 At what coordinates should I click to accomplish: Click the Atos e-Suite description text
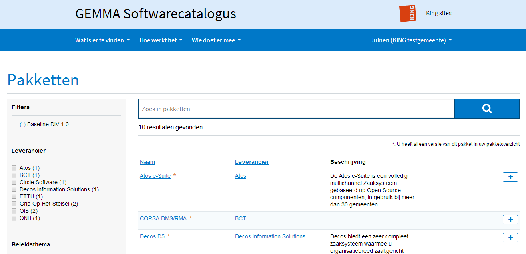pyautogui.click(x=372, y=190)
